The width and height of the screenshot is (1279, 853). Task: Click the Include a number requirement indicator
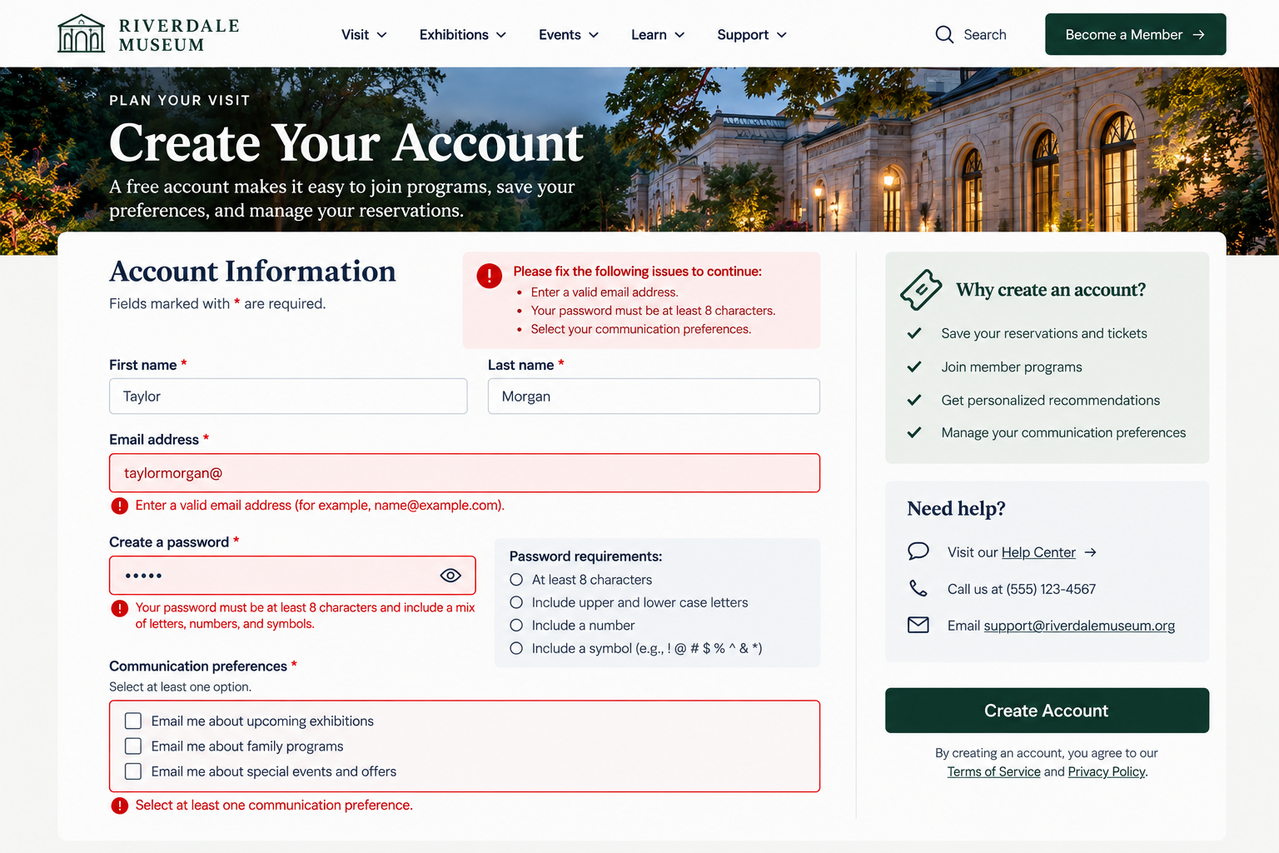click(x=516, y=626)
